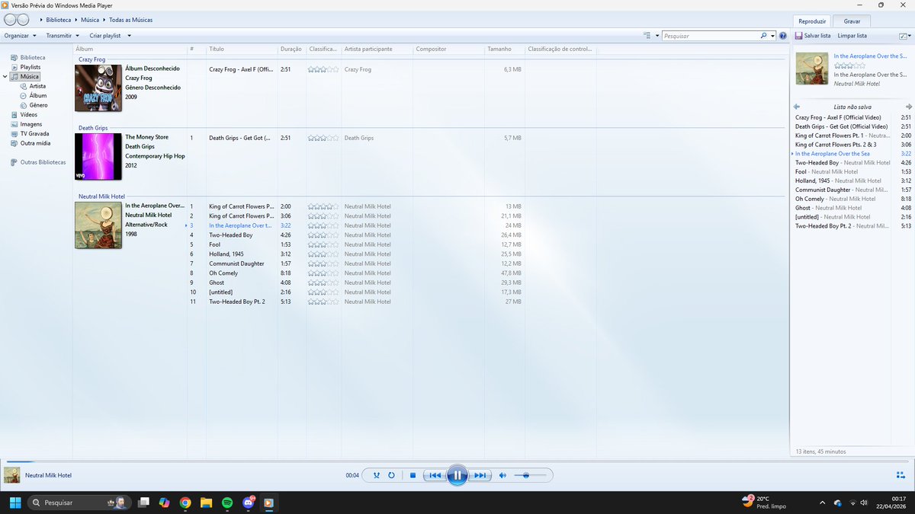Open the Help question-mark icon

782,36
